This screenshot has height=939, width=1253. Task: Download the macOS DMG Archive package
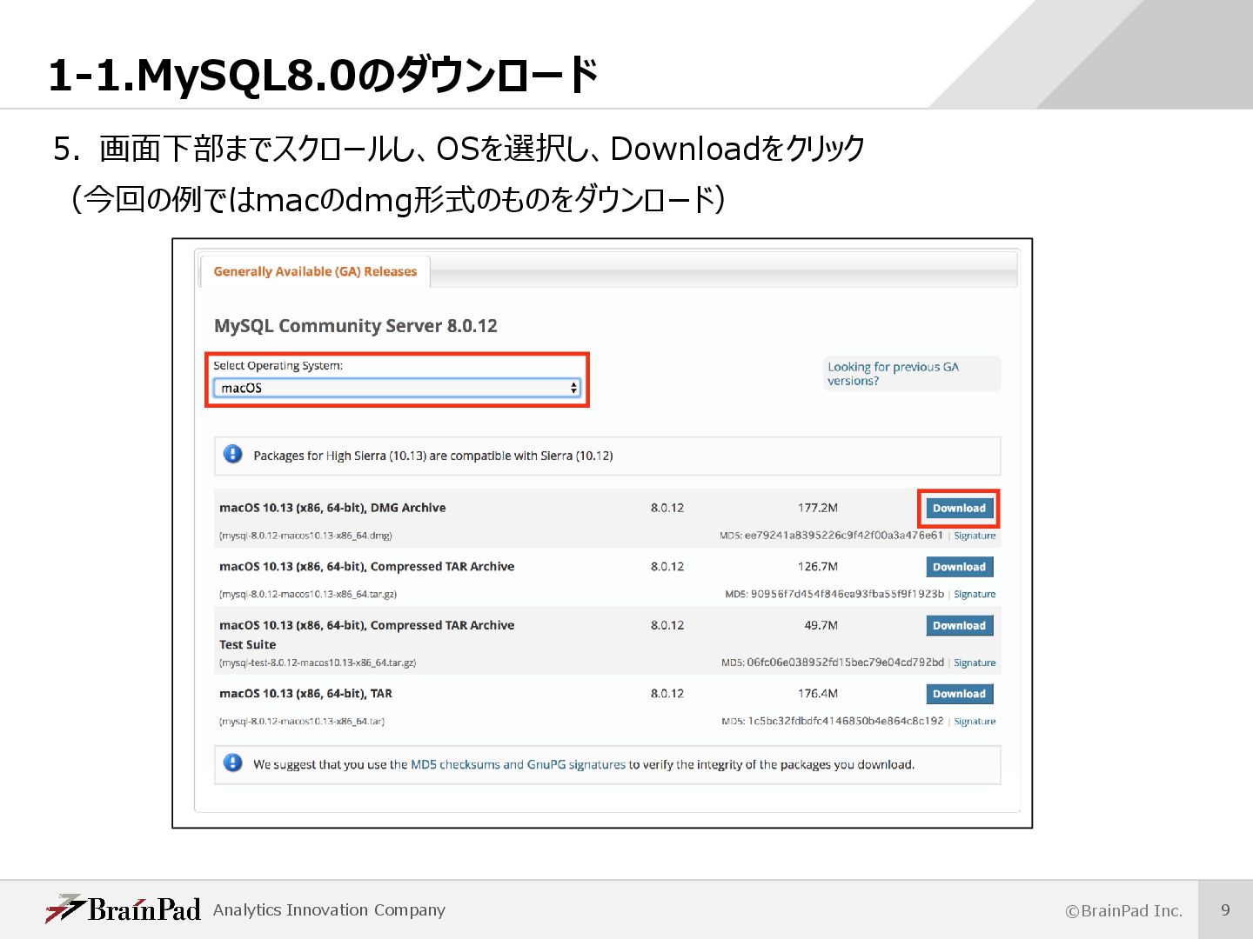pyautogui.click(x=959, y=508)
